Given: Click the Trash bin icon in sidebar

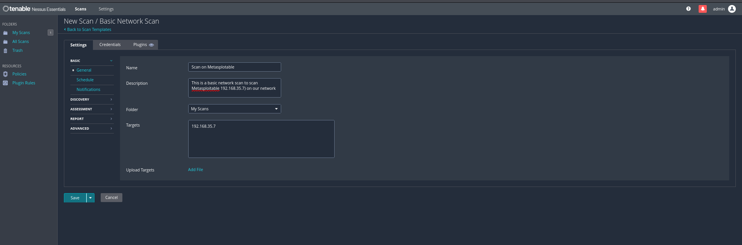Looking at the screenshot, I should click(5, 51).
